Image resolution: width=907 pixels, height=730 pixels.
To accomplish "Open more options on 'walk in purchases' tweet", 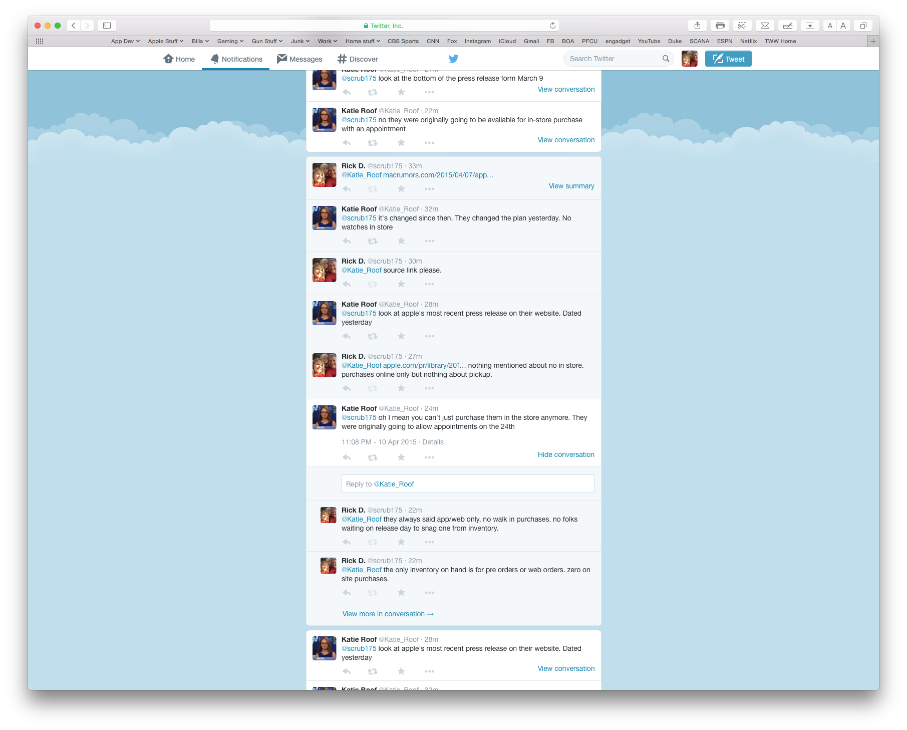I will 429,542.
